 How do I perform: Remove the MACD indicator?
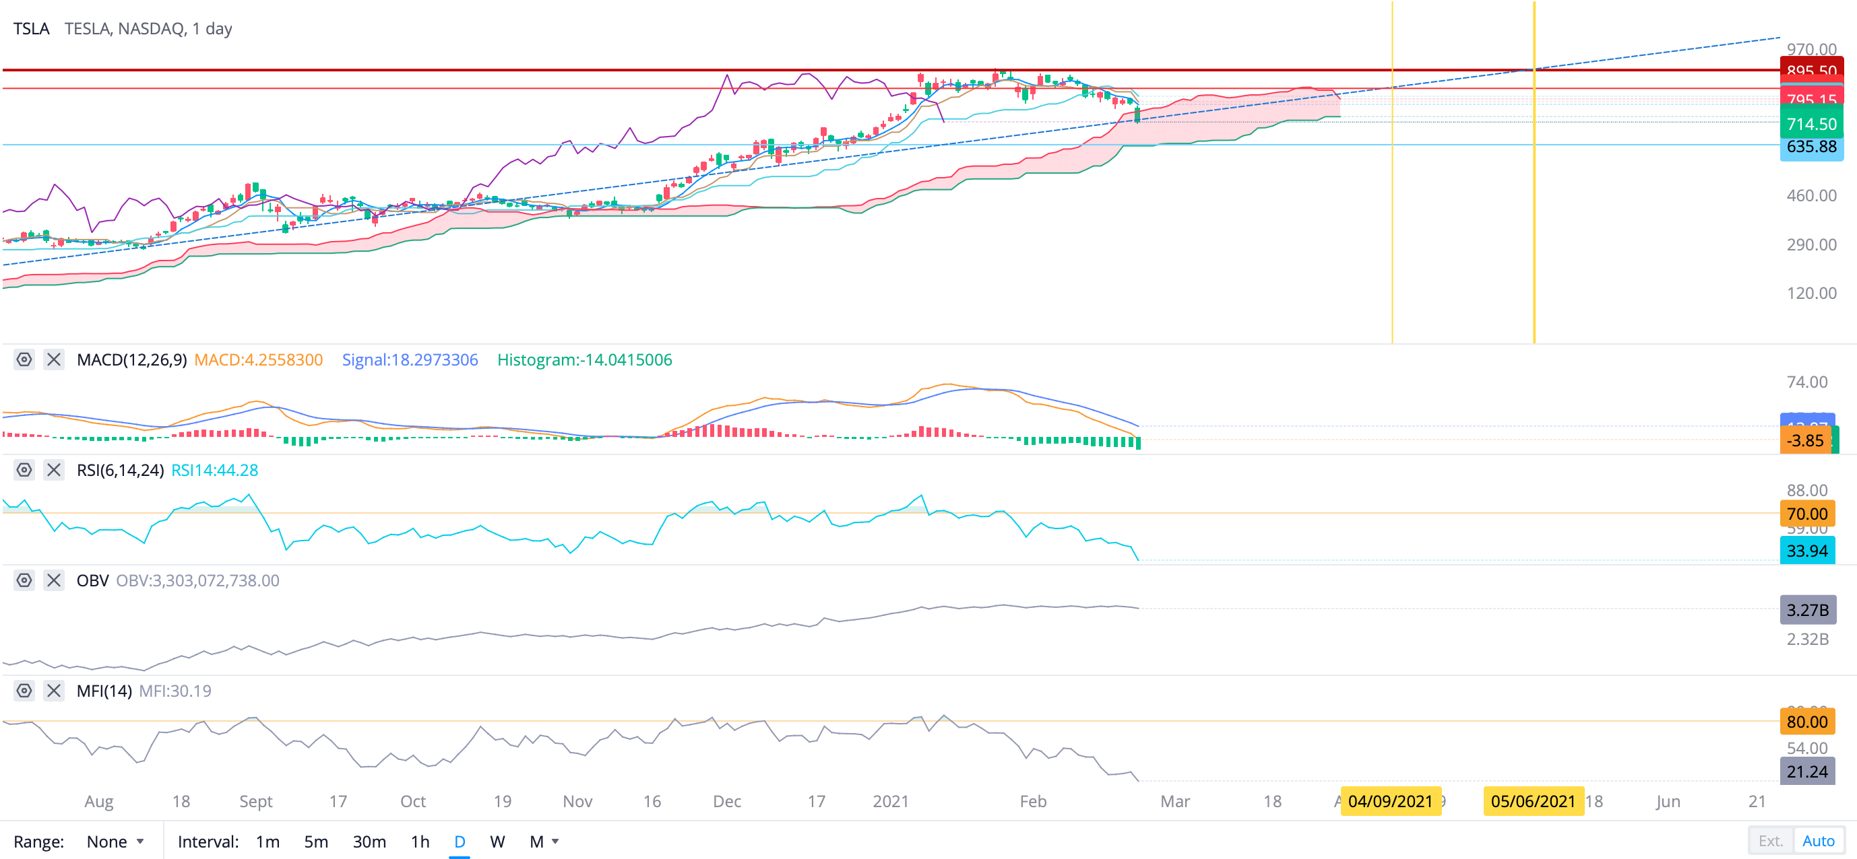(x=53, y=359)
